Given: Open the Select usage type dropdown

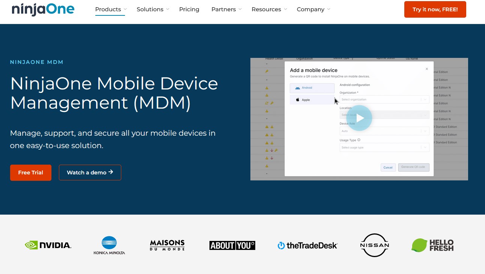Looking at the screenshot, I should click(384, 147).
